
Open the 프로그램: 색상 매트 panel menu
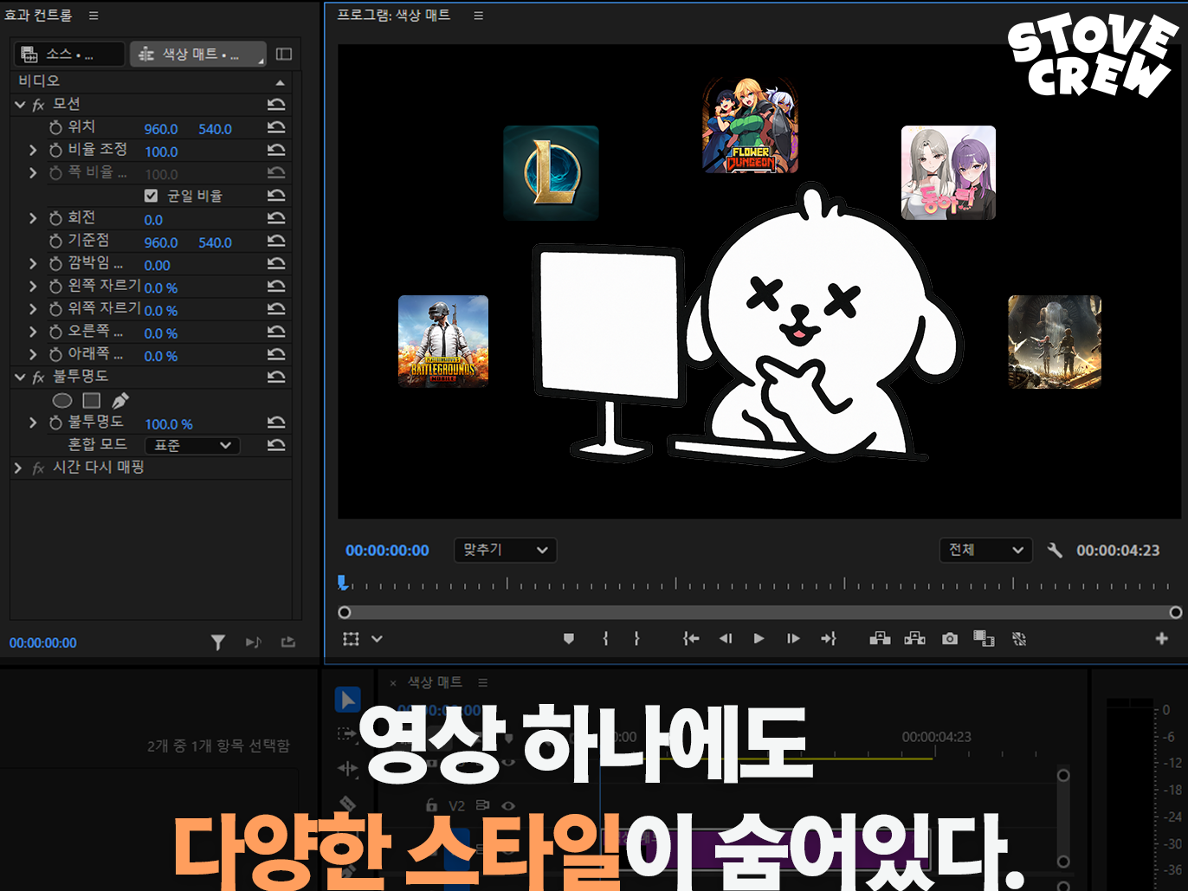click(478, 16)
